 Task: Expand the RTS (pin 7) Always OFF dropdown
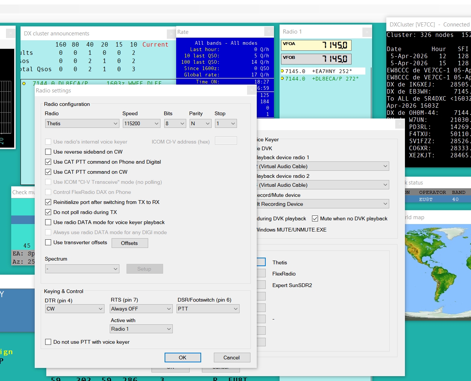click(141, 309)
